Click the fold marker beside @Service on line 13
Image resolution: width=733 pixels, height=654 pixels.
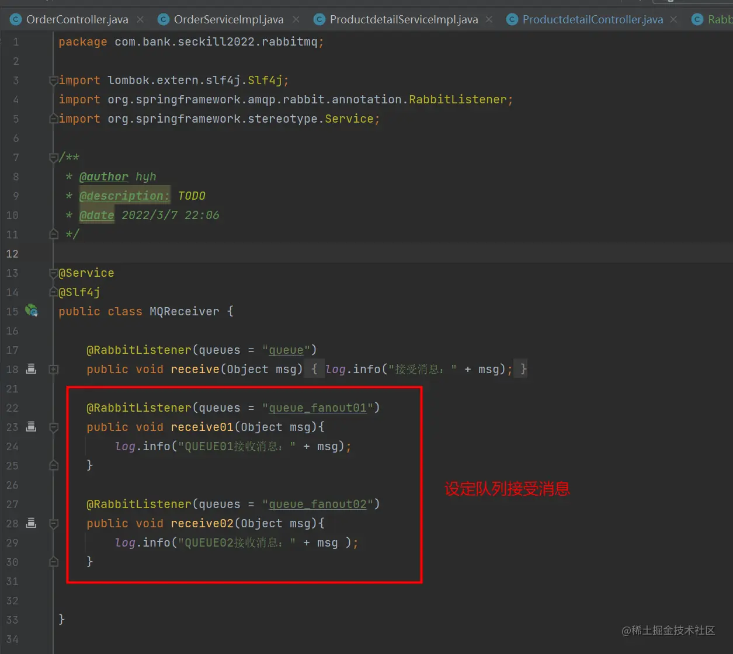pyautogui.click(x=54, y=273)
